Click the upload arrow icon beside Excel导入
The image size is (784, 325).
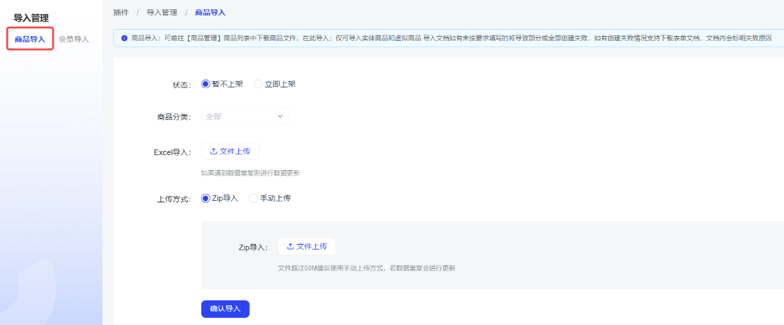pyautogui.click(x=214, y=152)
